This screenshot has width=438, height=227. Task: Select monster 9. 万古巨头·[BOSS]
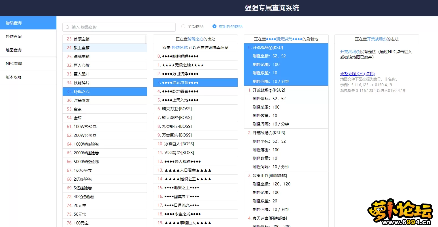pyautogui.click(x=195, y=135)
